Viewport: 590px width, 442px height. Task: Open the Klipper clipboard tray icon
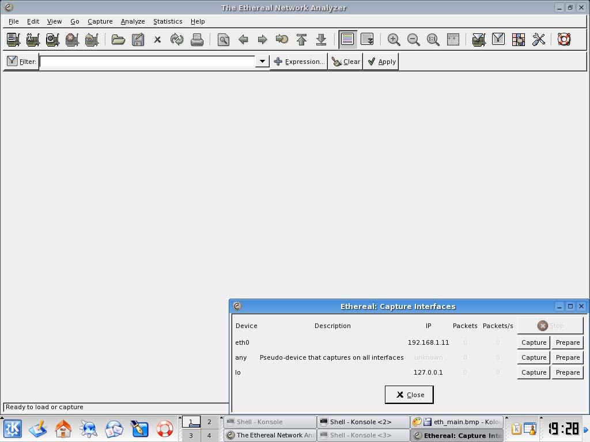coord(516,429)
